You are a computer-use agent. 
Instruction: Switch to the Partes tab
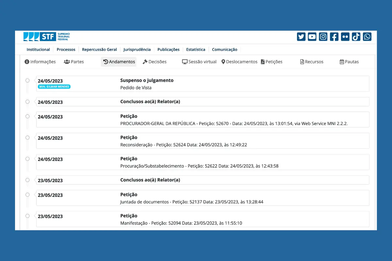74,62
